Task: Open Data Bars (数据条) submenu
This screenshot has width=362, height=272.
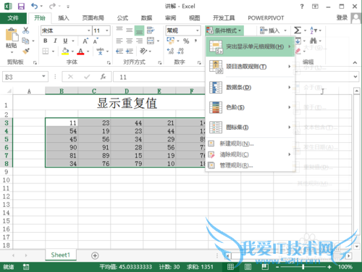Action: tap(251, 87)
